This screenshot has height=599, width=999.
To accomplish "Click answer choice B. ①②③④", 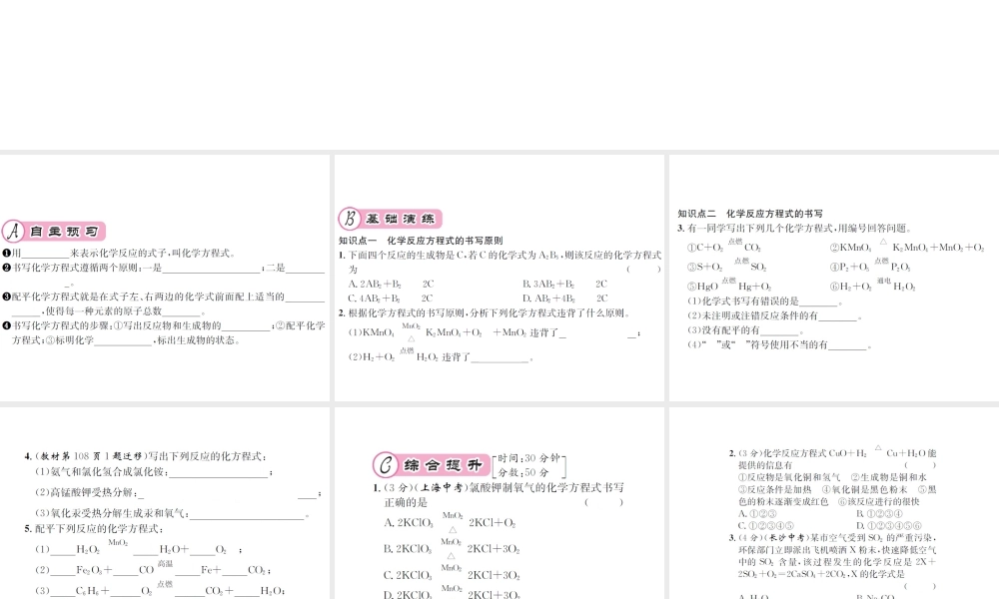I will tap(879, 514).
